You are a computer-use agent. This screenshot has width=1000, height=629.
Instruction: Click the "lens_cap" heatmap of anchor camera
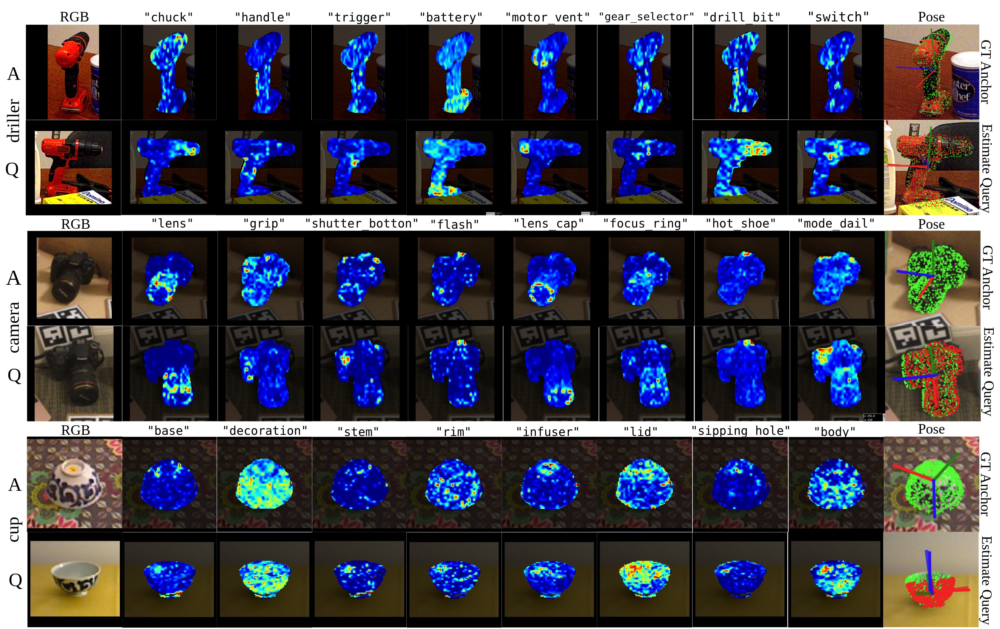click(551, 278)
